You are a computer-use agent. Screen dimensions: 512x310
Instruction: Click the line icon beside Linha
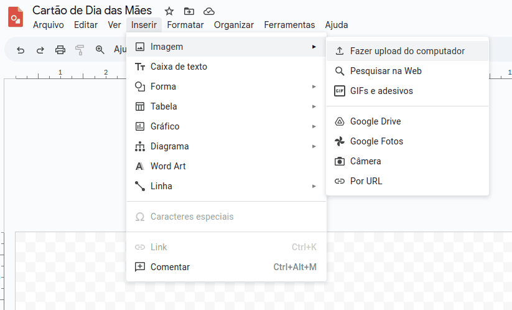[x=140, y=186]
